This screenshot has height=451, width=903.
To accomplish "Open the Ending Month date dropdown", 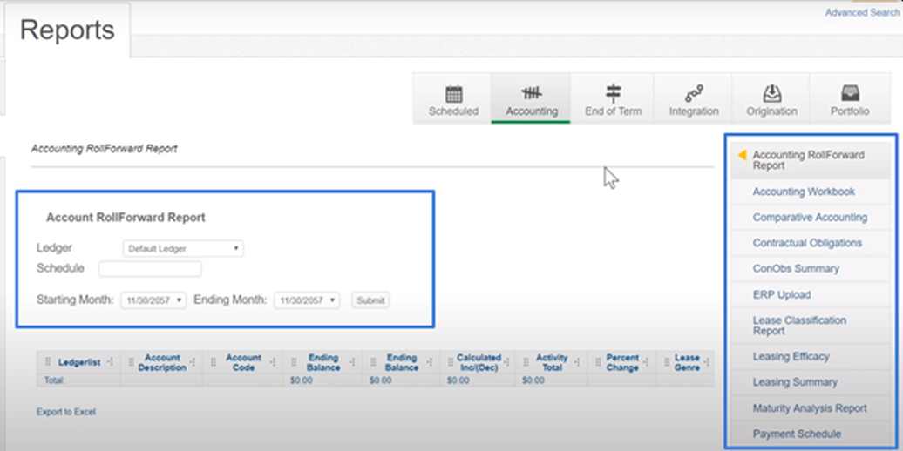I will pyautogui.click(x=306, y=300).
